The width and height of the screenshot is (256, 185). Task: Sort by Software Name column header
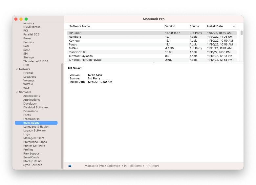[79, 26]
